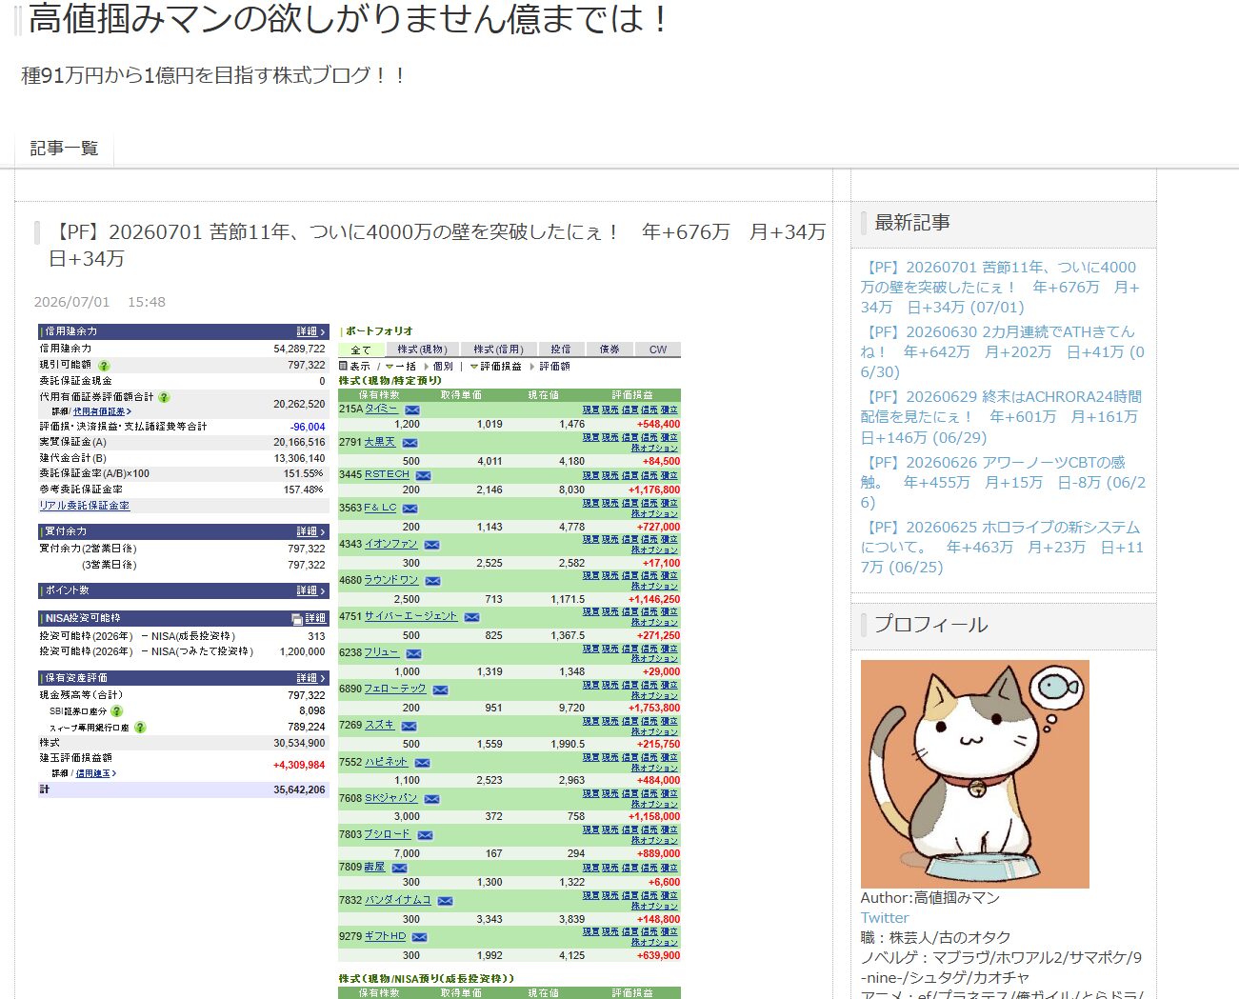Select the CW portfolio tab

pos(658,350)
